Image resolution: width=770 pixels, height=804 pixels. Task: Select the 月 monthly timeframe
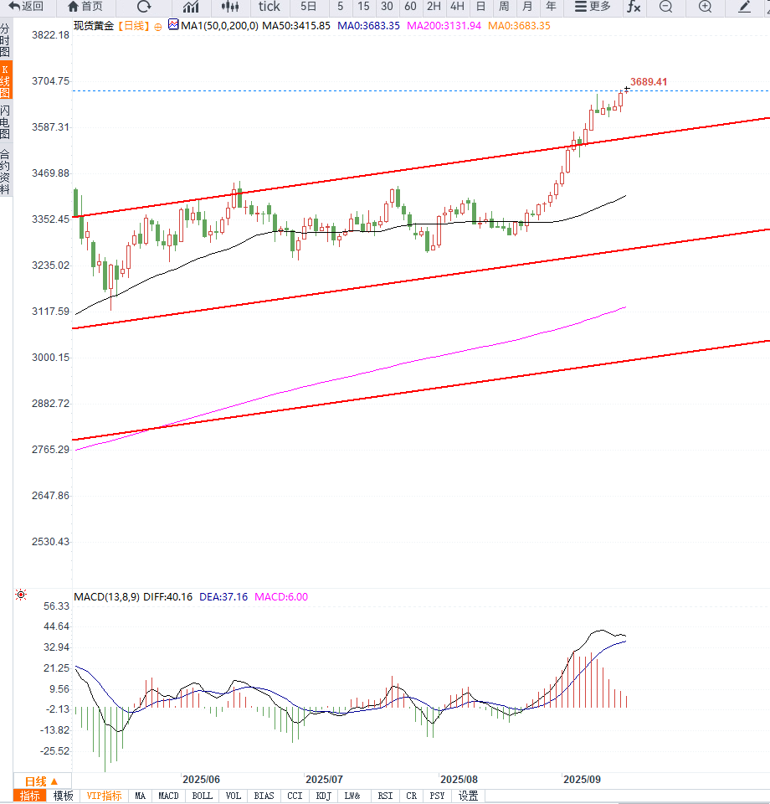(x=527, y=7)
